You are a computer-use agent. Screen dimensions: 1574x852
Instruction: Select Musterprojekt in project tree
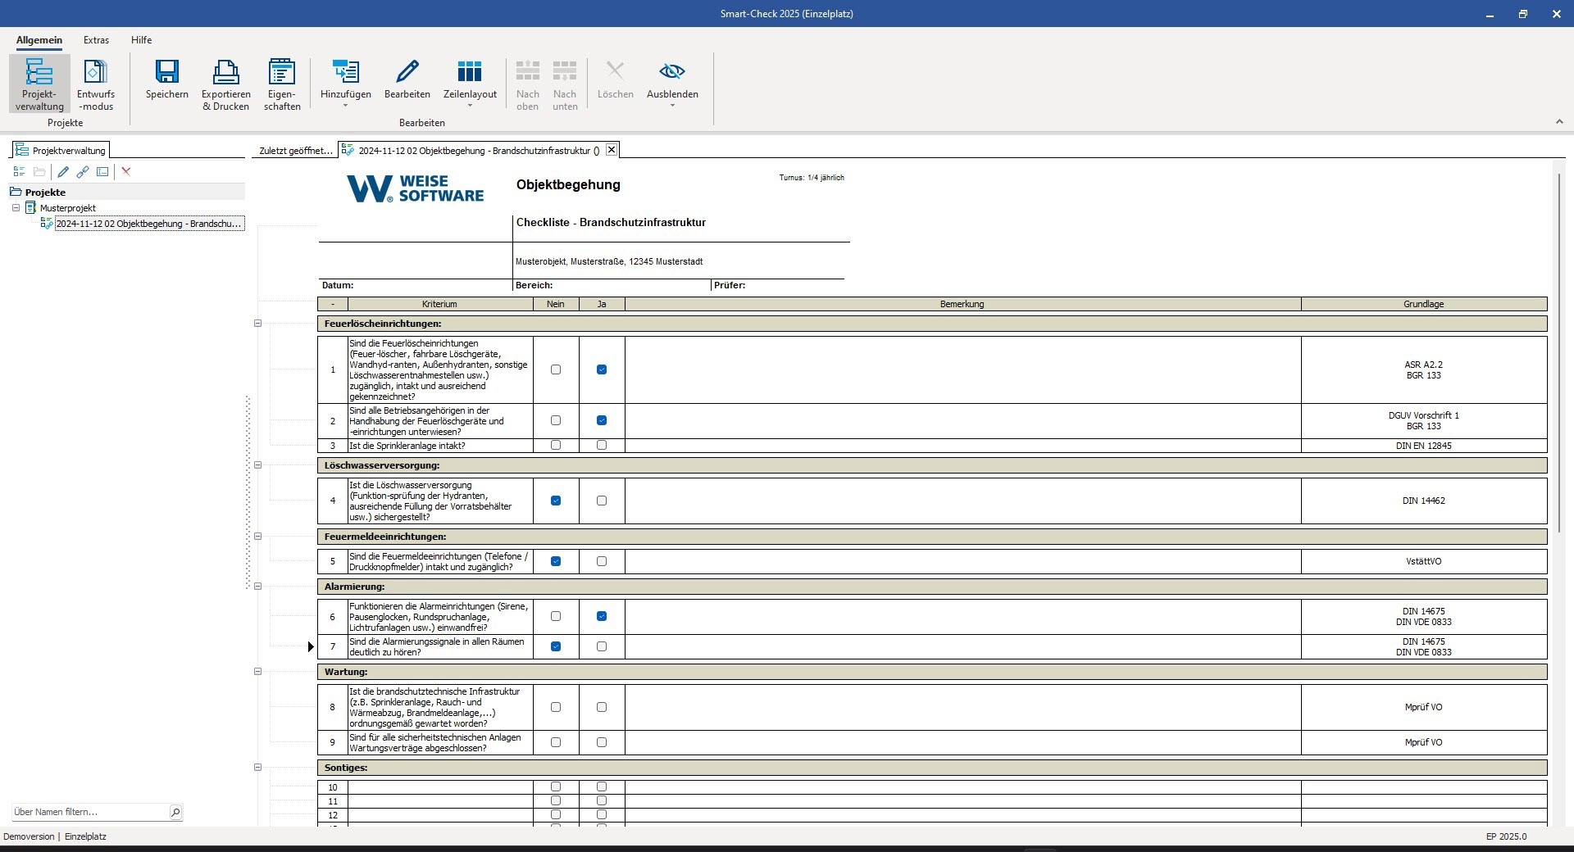click(x=68, y=208)
